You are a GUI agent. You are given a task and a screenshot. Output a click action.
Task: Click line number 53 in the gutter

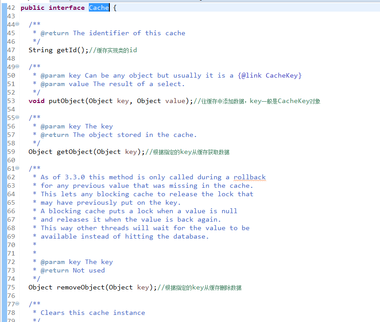click(x=11, y=101)
